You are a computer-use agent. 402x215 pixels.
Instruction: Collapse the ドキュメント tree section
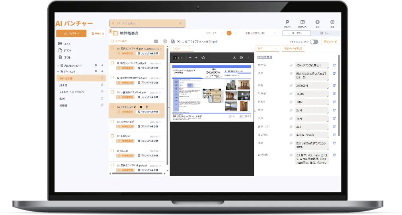[x=58, y=72]
